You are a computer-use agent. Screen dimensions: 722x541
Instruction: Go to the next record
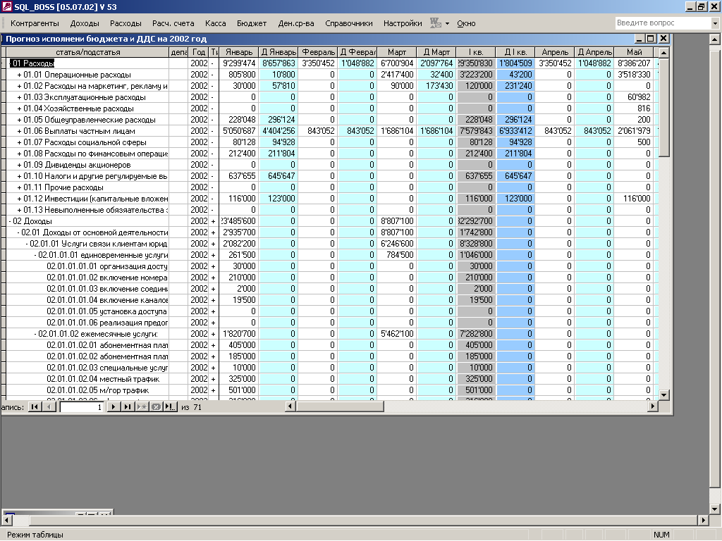pyautogui.click(x=113, y=407)
